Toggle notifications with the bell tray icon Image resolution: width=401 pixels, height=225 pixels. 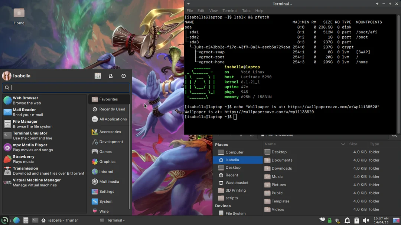pos(347,220)
